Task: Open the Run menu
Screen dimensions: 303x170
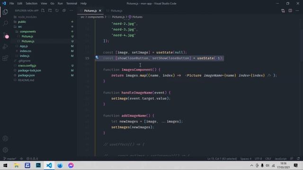Action: [60, 3]
